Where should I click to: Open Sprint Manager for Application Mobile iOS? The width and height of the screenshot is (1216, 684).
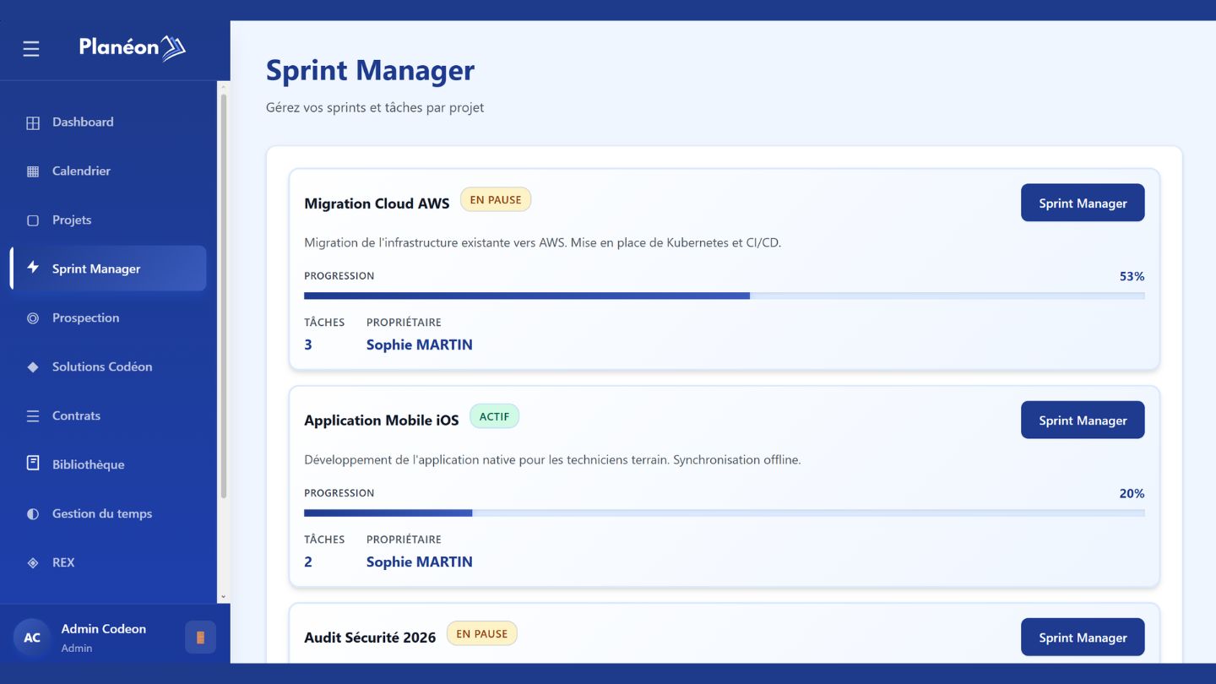pyautogui.click(x=1083, y=420)
